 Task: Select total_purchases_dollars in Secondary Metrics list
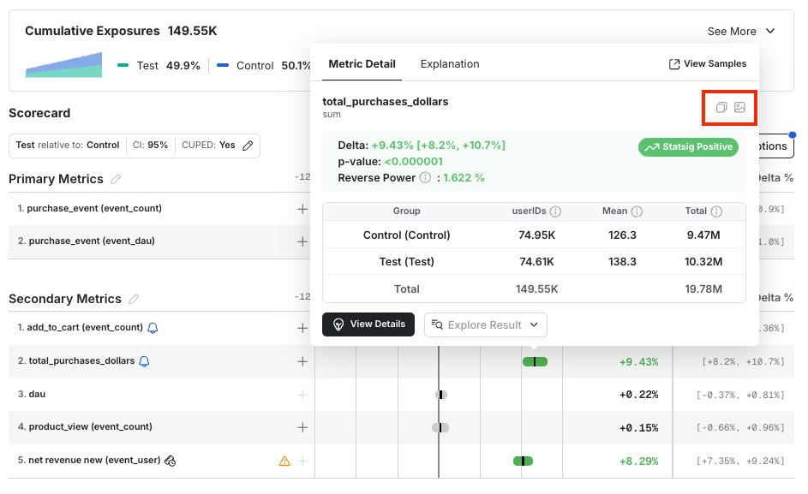[81, 360]
